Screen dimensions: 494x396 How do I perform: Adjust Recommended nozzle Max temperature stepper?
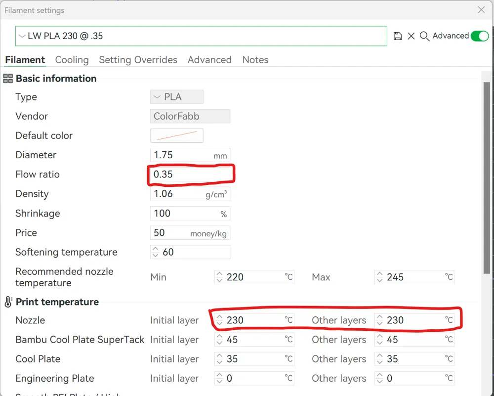380,277
